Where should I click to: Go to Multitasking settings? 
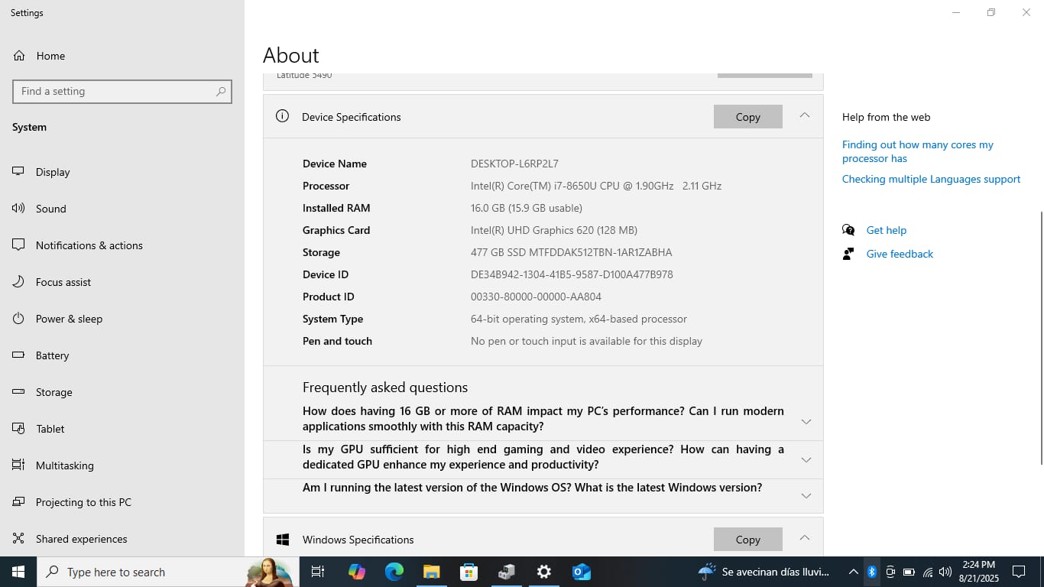tap(64, 465)
